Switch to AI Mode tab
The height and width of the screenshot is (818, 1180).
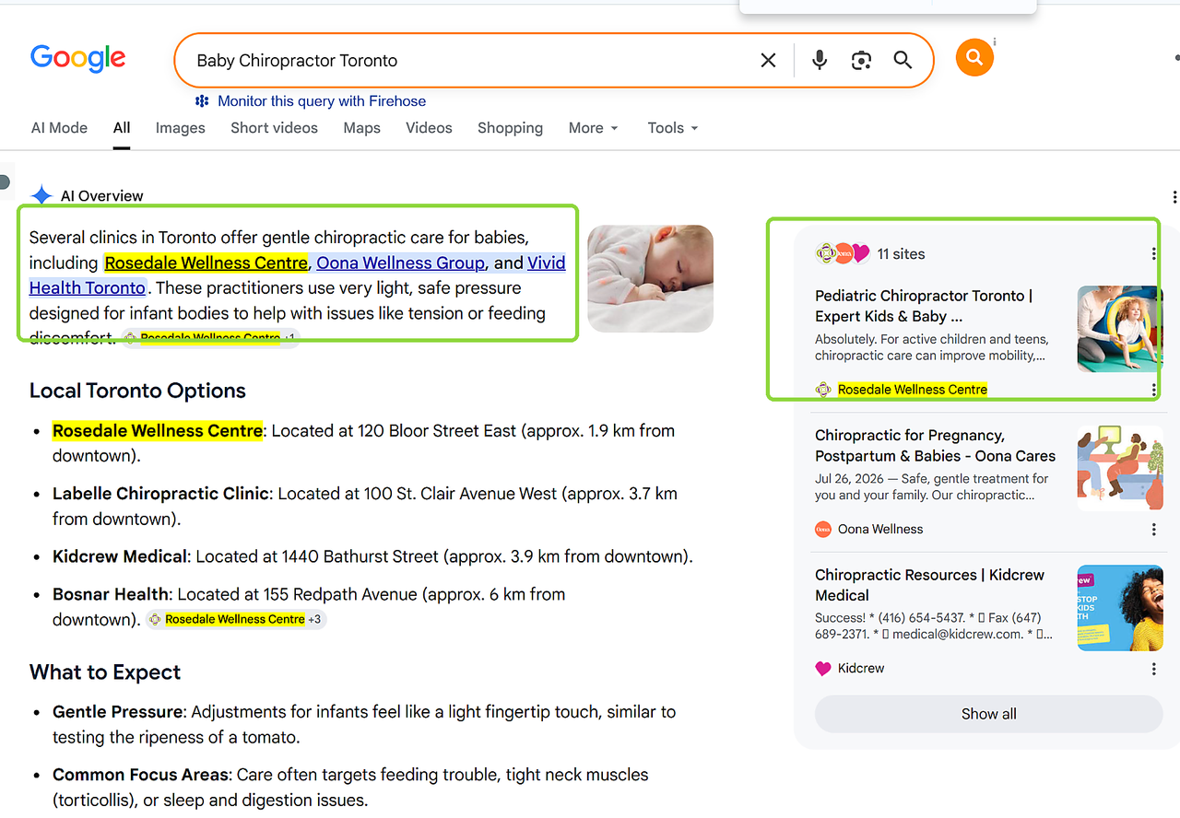[x=59, y=128]
